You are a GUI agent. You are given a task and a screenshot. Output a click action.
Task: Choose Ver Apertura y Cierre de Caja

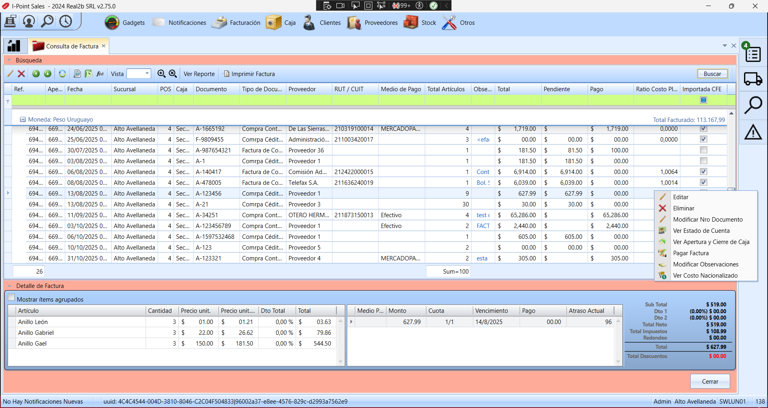point(706,242)
